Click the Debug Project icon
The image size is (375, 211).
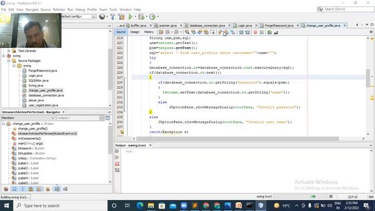coord(141,16)
